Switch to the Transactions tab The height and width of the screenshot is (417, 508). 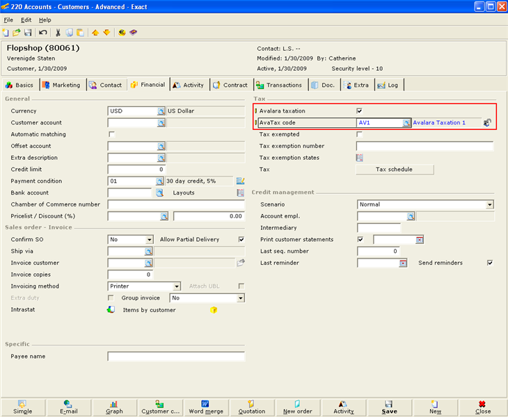(279, 85)
